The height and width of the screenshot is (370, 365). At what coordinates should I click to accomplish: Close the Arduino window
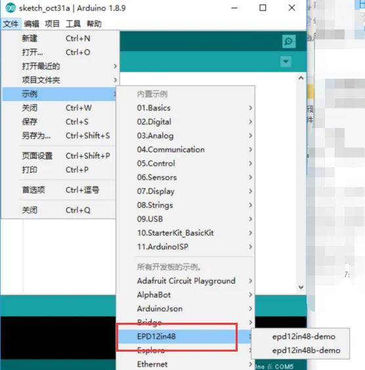(292, 8)
